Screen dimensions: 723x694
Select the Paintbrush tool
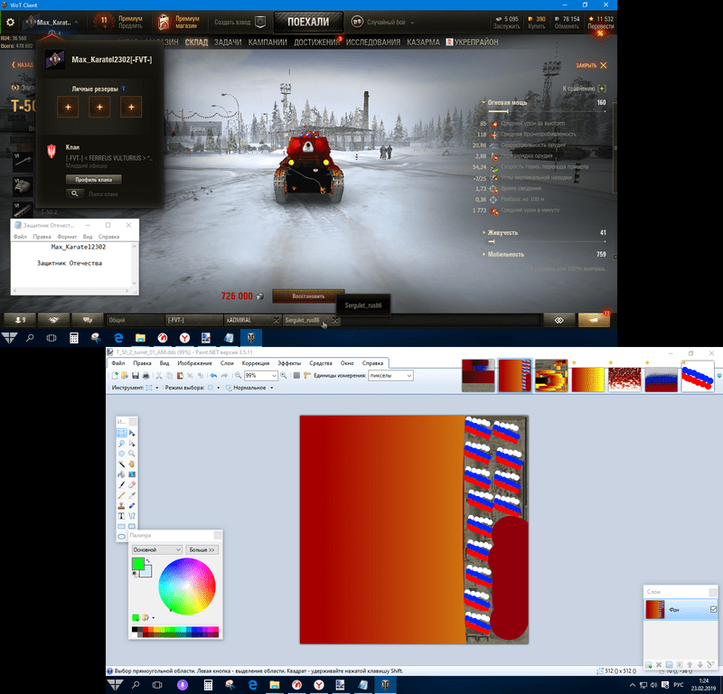pos(121,484)
